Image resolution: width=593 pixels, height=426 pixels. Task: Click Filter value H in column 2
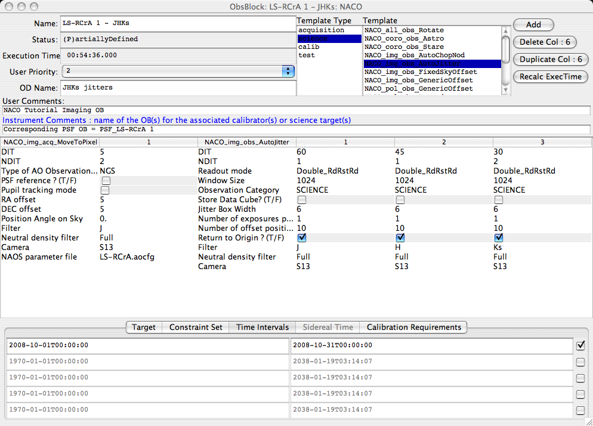(397, 248)
